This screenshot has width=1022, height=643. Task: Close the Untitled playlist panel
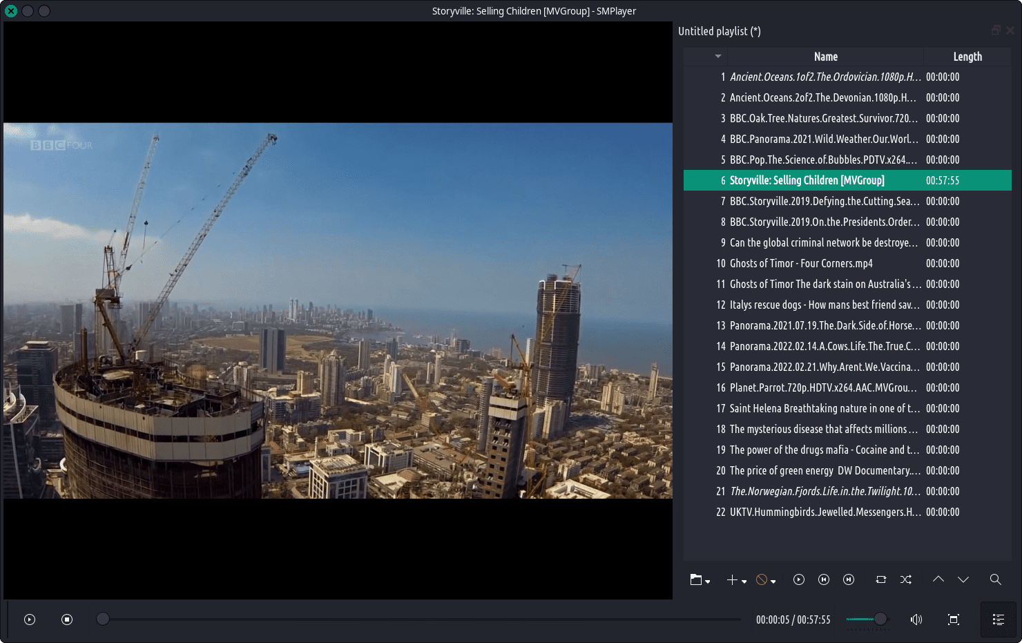pos(1010,30)
